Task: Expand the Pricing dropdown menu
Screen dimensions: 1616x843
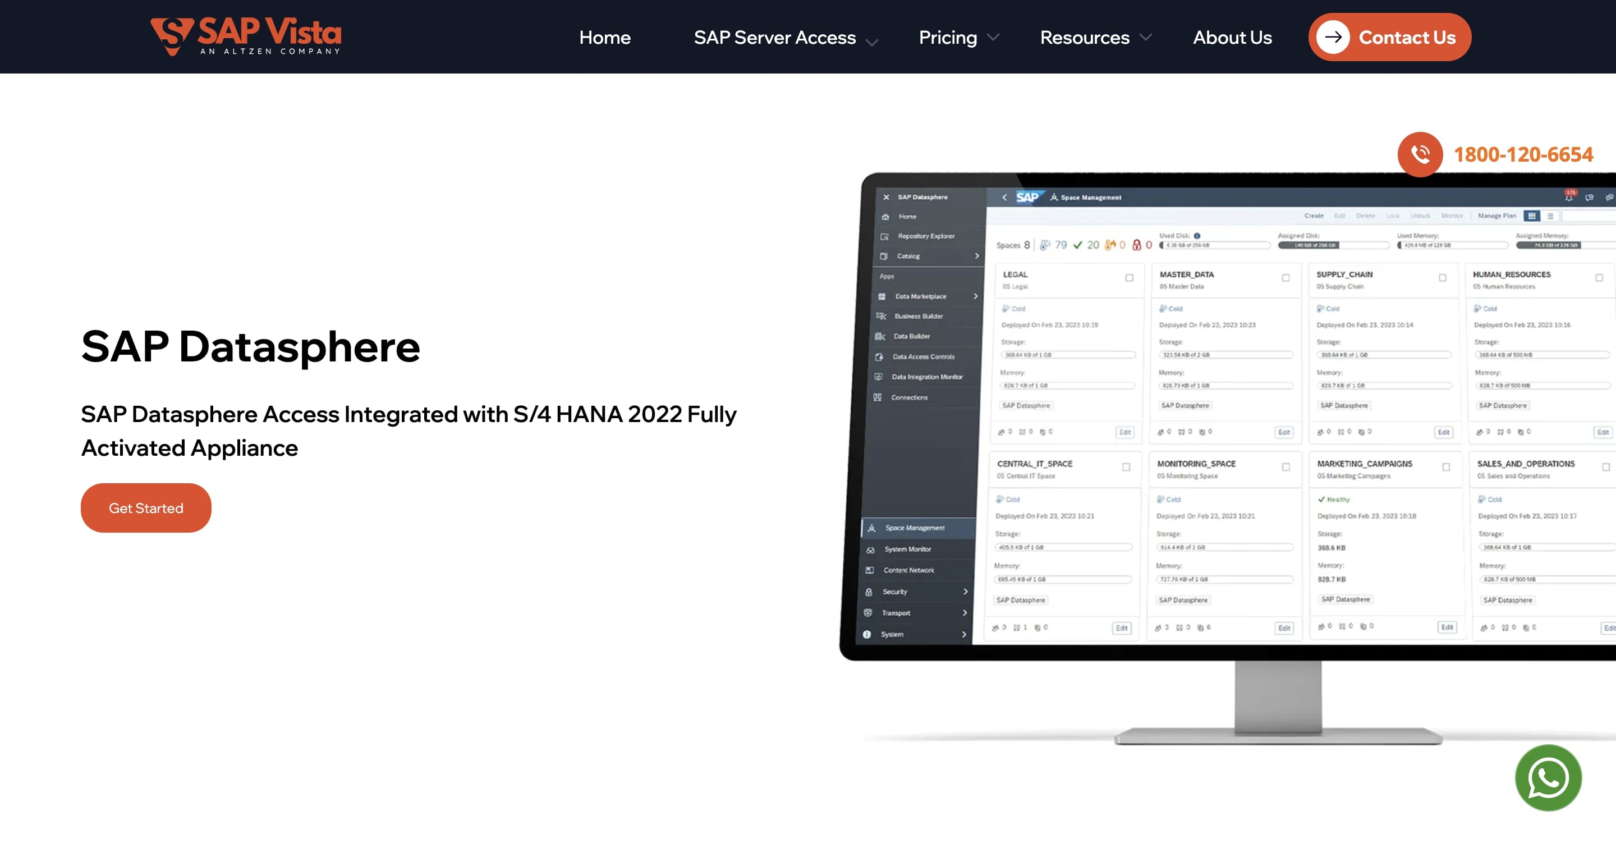Action: tap(958, 38)
